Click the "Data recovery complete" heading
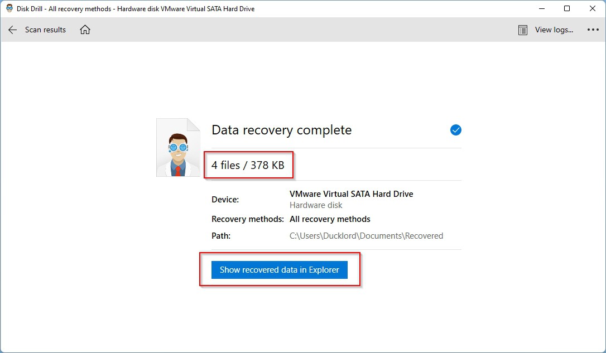The image size is (606, 353). pos(281,130)
